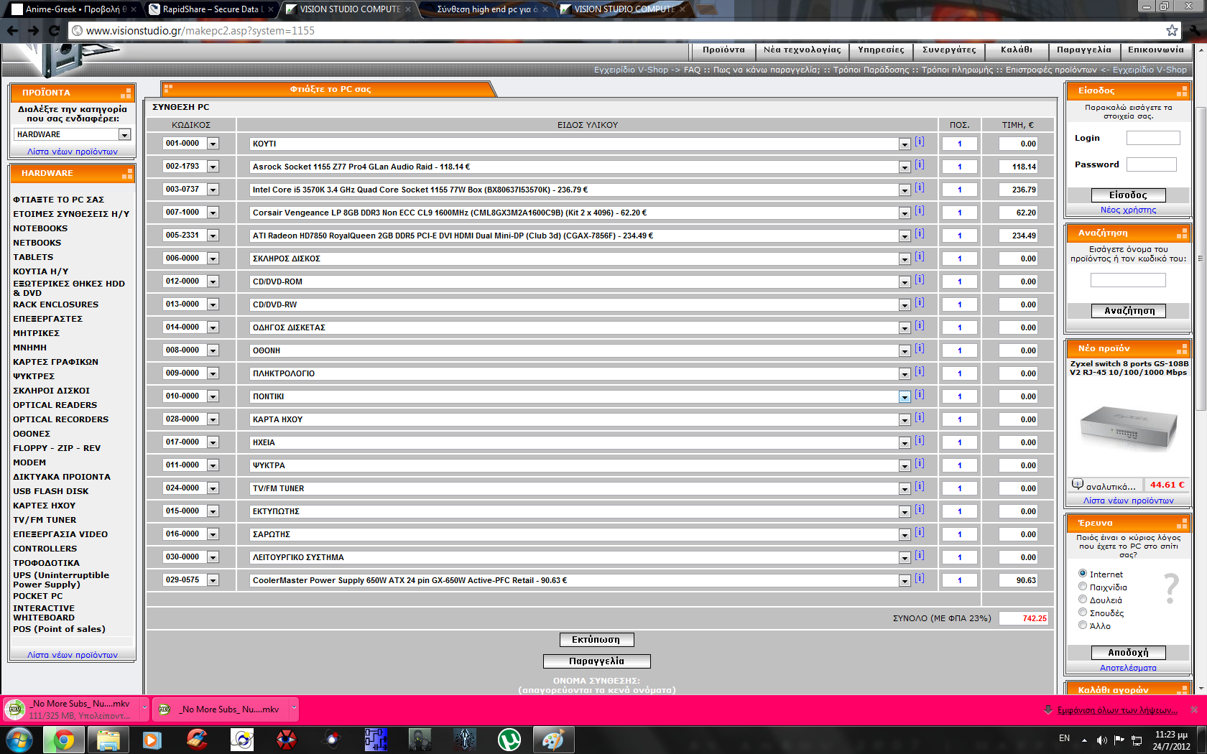
Task: Reload the page with refresh icon
Action: [x=54, y=30]
